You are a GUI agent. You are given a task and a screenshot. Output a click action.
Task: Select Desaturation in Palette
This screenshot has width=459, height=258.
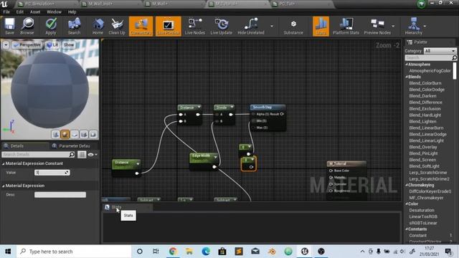(422, 210)
